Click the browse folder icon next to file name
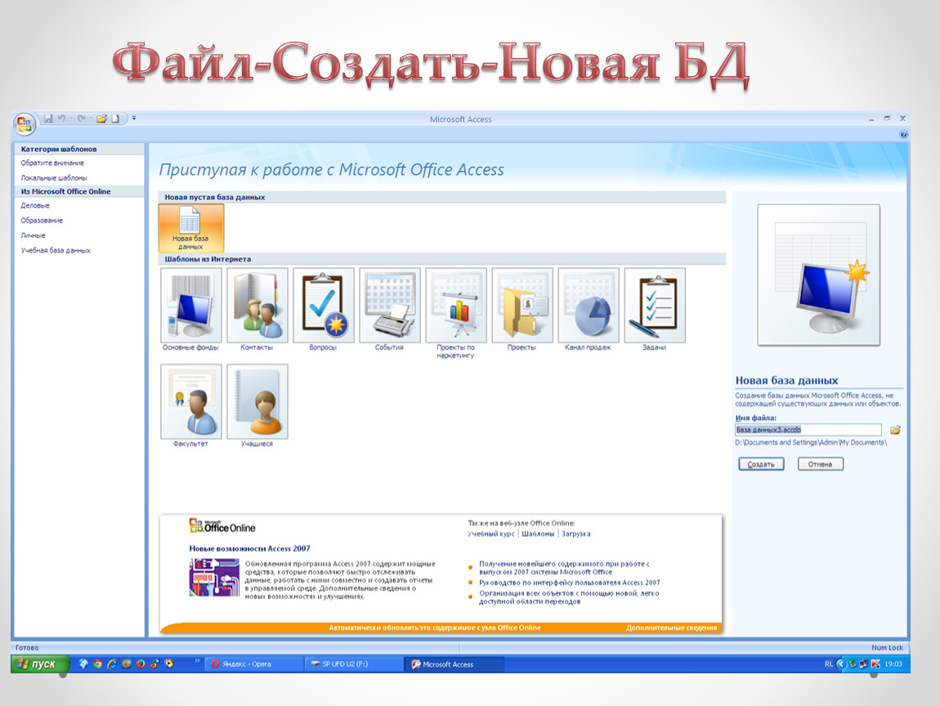The image size is (940, 706). point(895,430)
